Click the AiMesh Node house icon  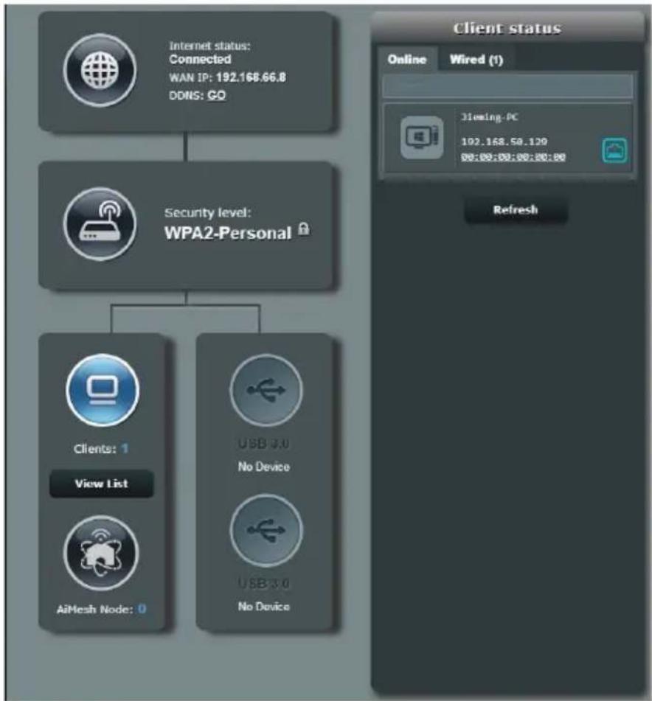click(x=100, y=553)
